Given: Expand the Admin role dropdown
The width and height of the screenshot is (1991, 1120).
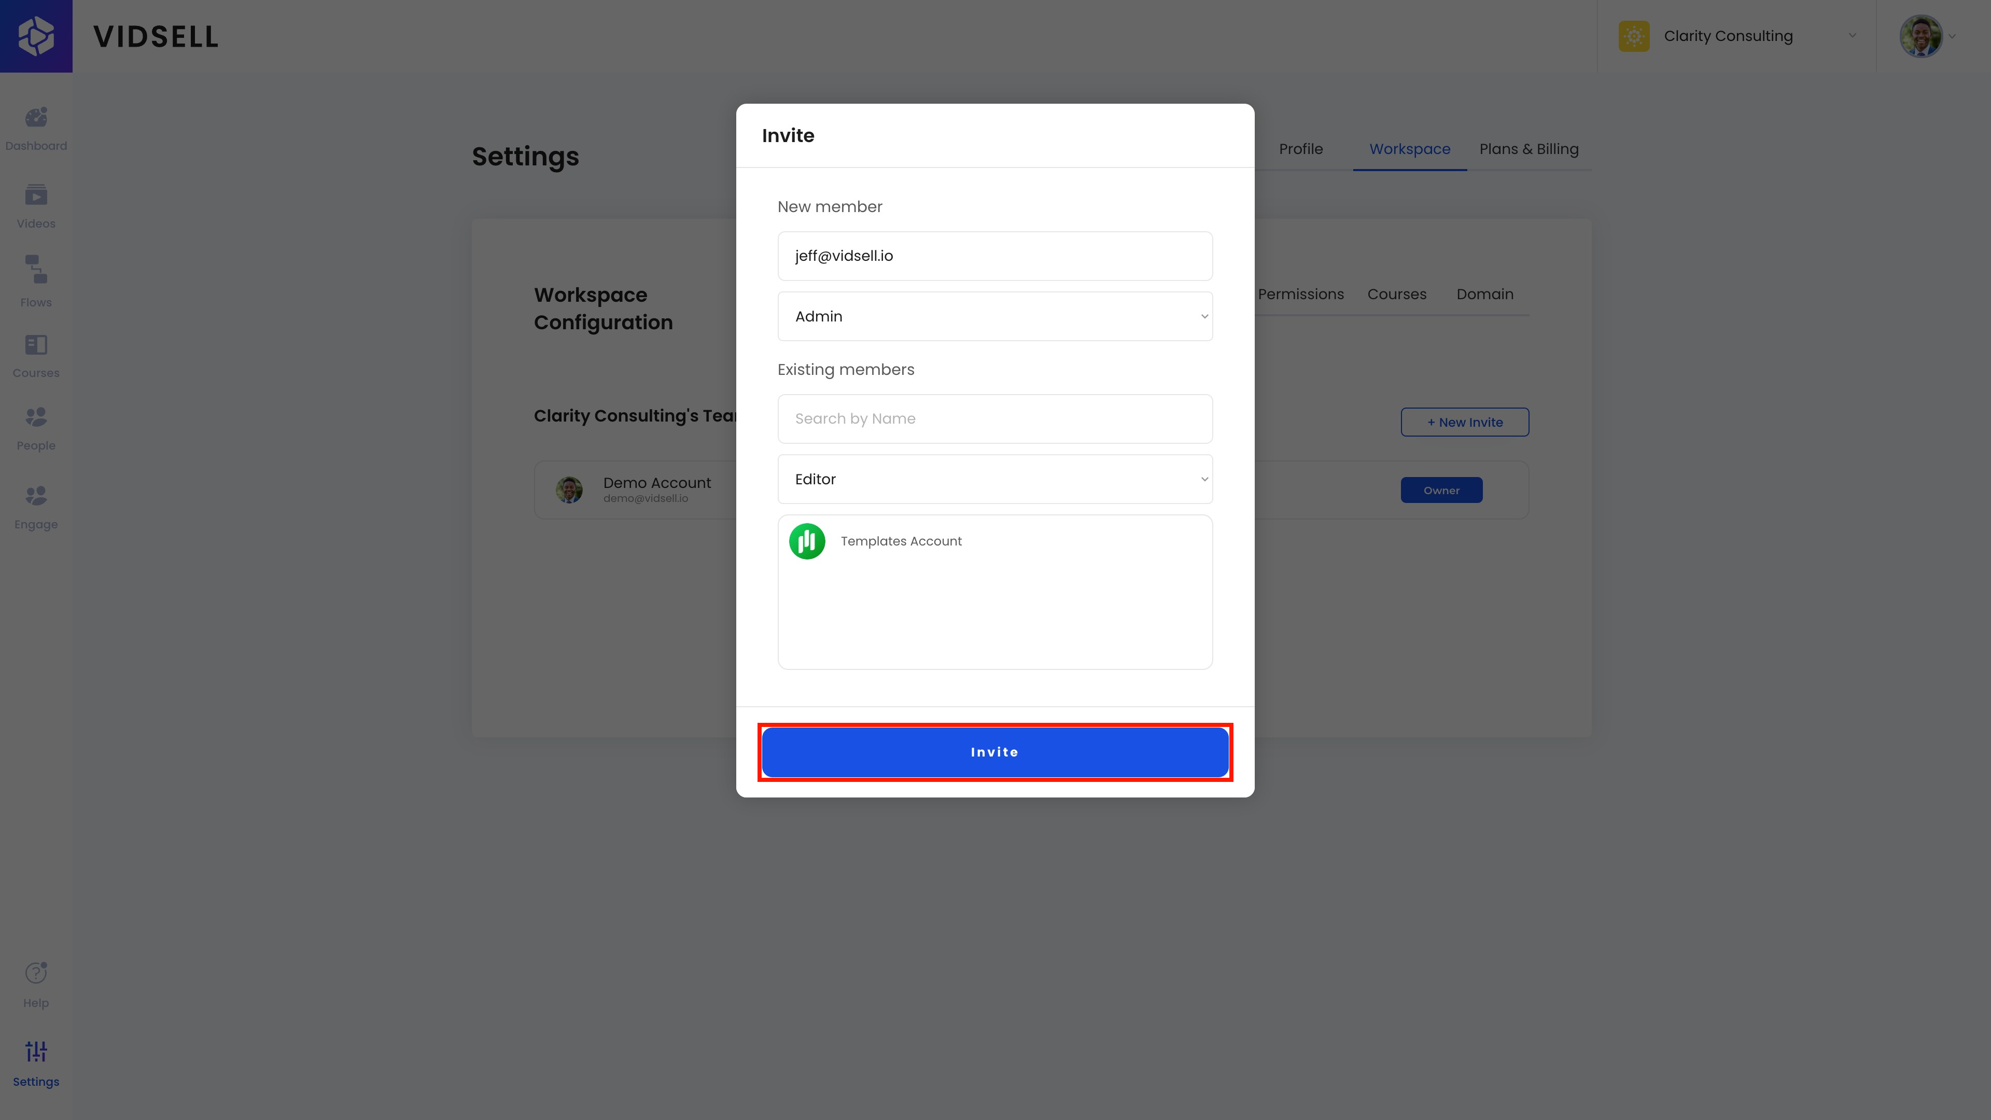Looking at the screenshot, I should (x=995, y=316).
